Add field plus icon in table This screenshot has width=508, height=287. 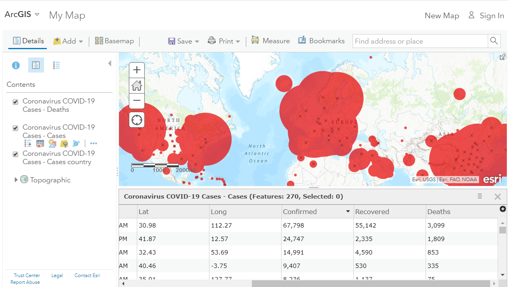tap(503, 209)
